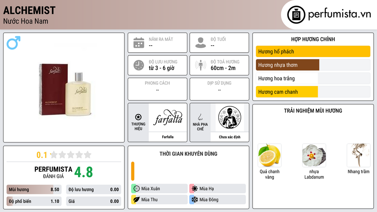Screen dimensions: 377x212
Task: Click the Giá 0.00 score bar
Action: coord(94,201)
